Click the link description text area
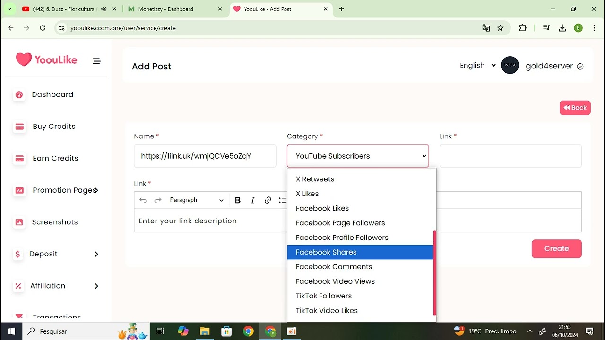Image resolution: width=605 pixels, height=340 pixels. tap(210, 221)
